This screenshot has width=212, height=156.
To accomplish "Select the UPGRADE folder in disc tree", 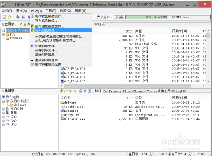I will click(x=16, y=38).
